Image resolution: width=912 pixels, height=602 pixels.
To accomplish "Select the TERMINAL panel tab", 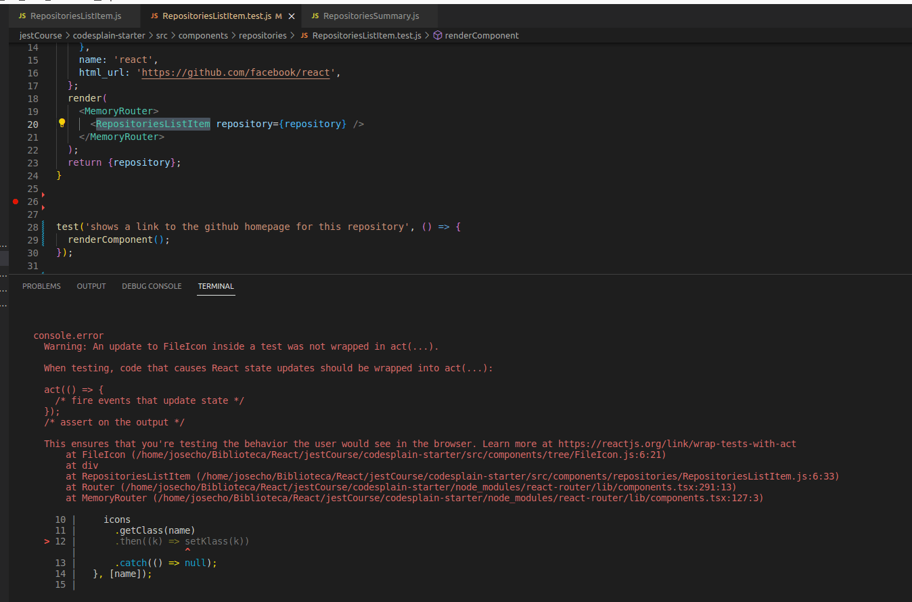I will pos(216,286).
